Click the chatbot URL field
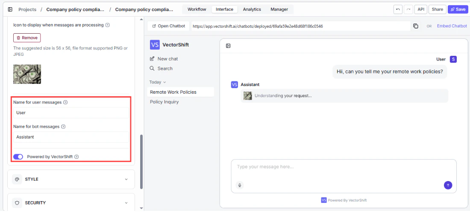470x213 pixels. click(301, 26)
